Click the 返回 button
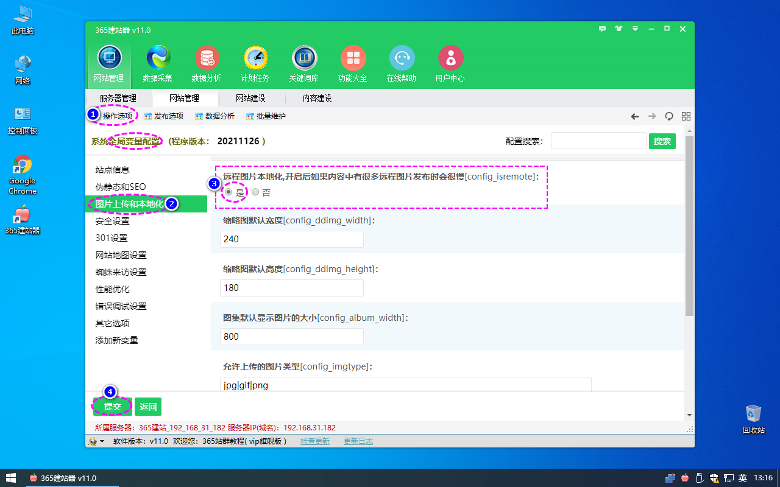The width and height of the screenshot is (780, 487). [148, 407]
